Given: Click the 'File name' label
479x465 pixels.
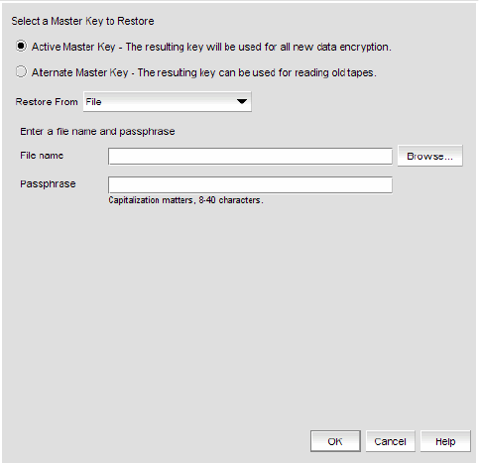Looking at the screenshot, I should [42, 156].
